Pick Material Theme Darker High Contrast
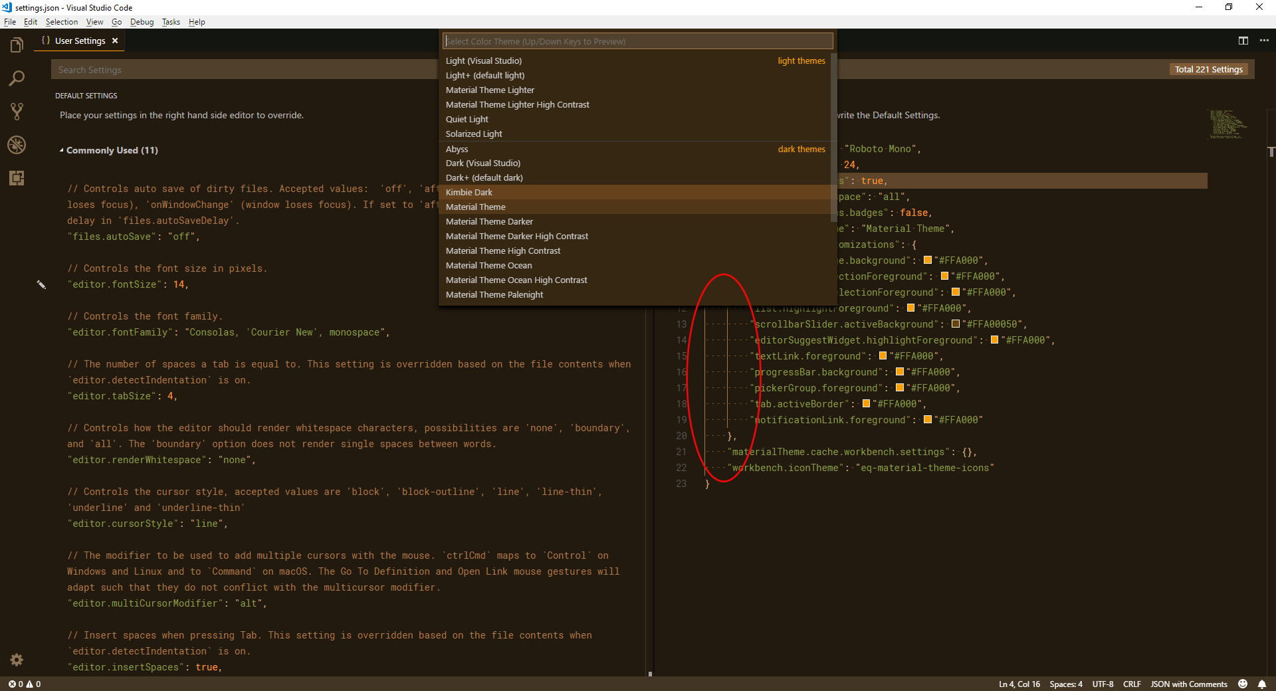1276x691 pixels. (635, 236)
